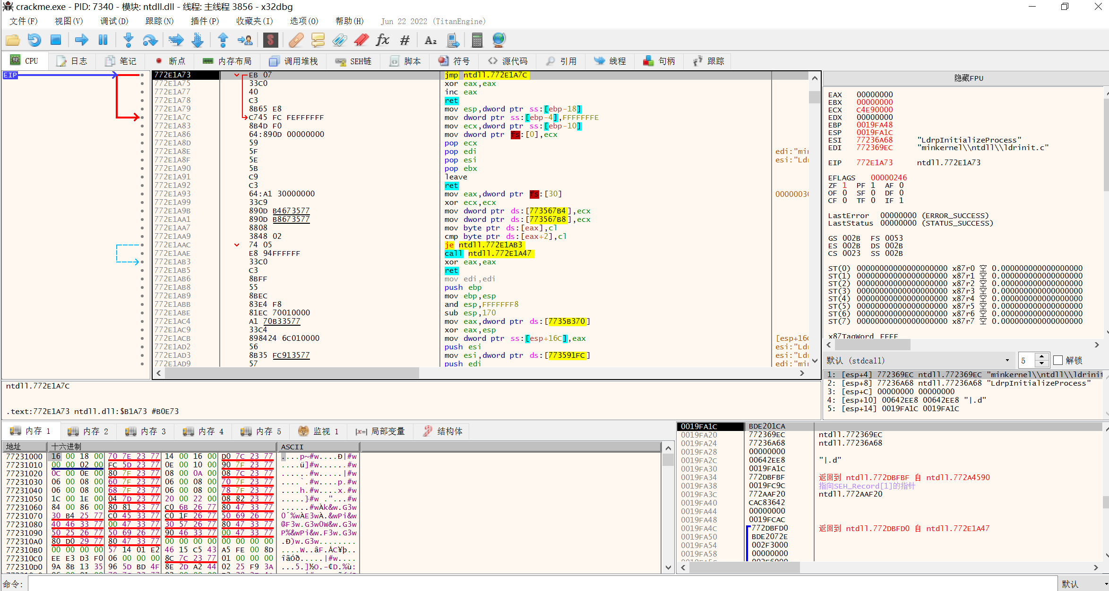Image resolution: width=1109 pixels, height=591 pixels.
Task: Switch to the 断点 tab
Action: point(170,61)
